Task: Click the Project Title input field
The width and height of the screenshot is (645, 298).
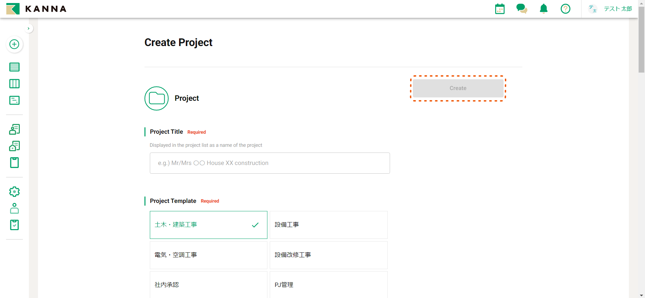Action: point(269,163)
